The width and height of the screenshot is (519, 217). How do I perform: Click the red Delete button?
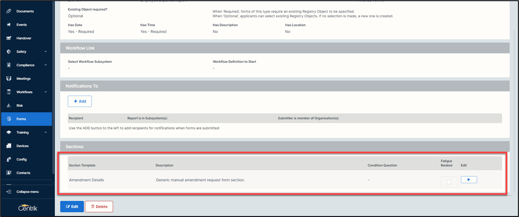99,207
